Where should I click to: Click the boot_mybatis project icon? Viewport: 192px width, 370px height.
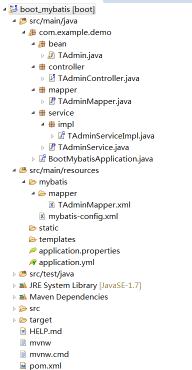[x=13, y=9]
